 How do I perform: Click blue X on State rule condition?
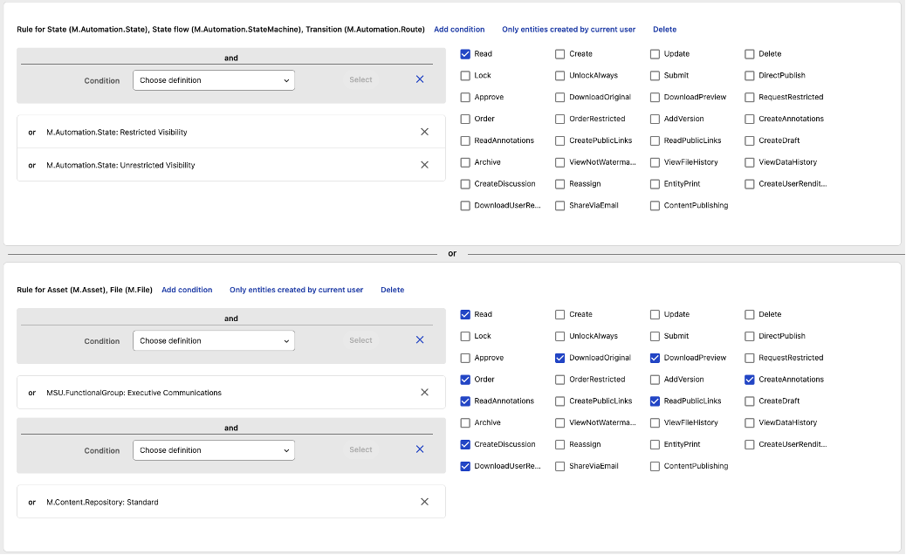[x=420, y=79]
